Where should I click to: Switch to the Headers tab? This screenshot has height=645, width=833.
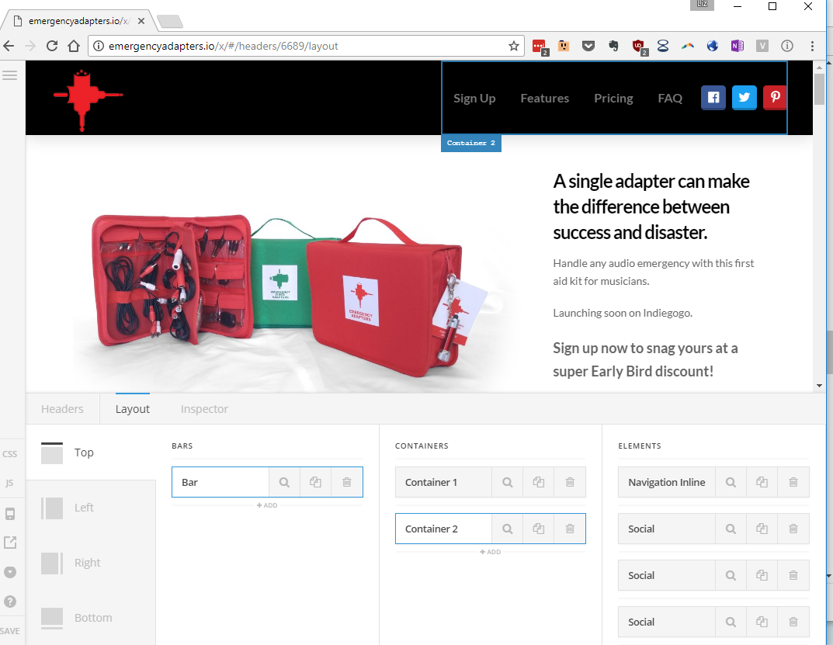click(x=62, y=409)
